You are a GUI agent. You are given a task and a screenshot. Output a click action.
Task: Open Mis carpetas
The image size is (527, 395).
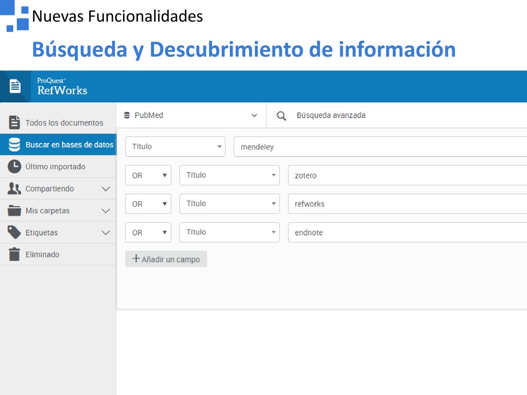[x=59, y=210]
